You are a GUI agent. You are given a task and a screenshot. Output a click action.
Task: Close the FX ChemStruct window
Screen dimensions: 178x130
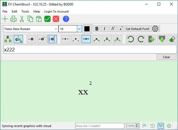tap(171, 4)
